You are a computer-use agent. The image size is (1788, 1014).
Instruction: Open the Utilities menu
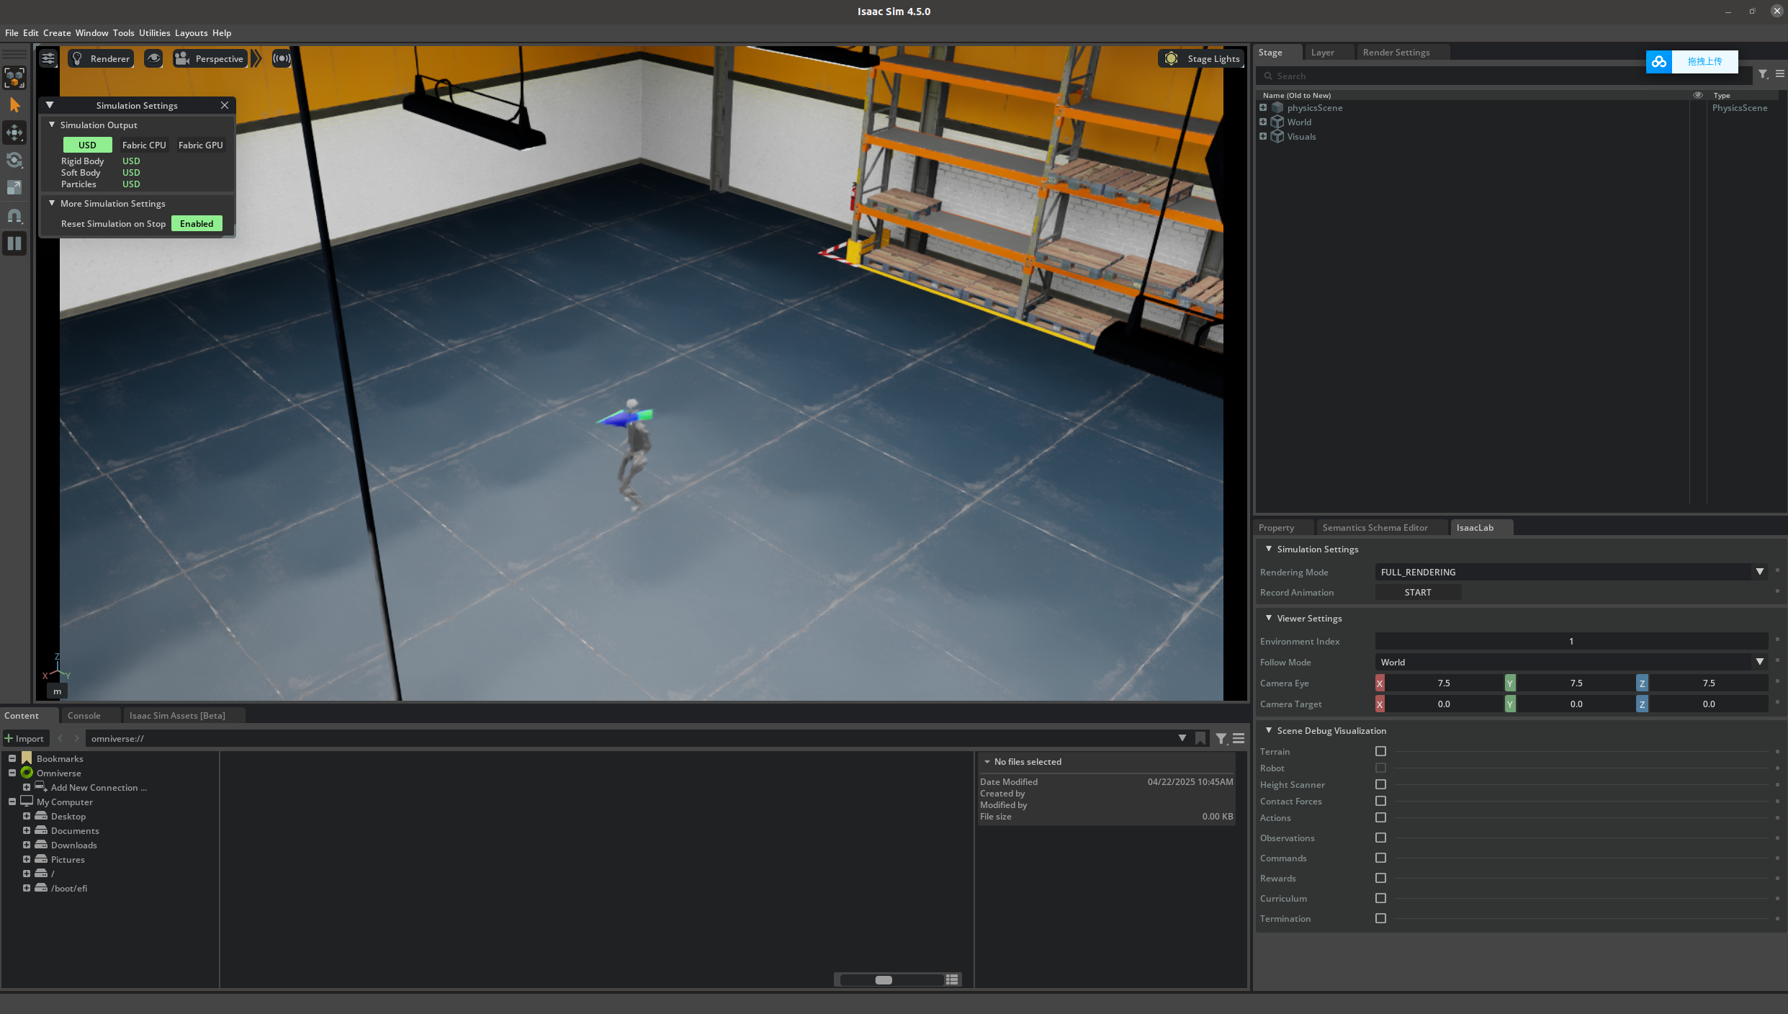click(x=154, y=33)
